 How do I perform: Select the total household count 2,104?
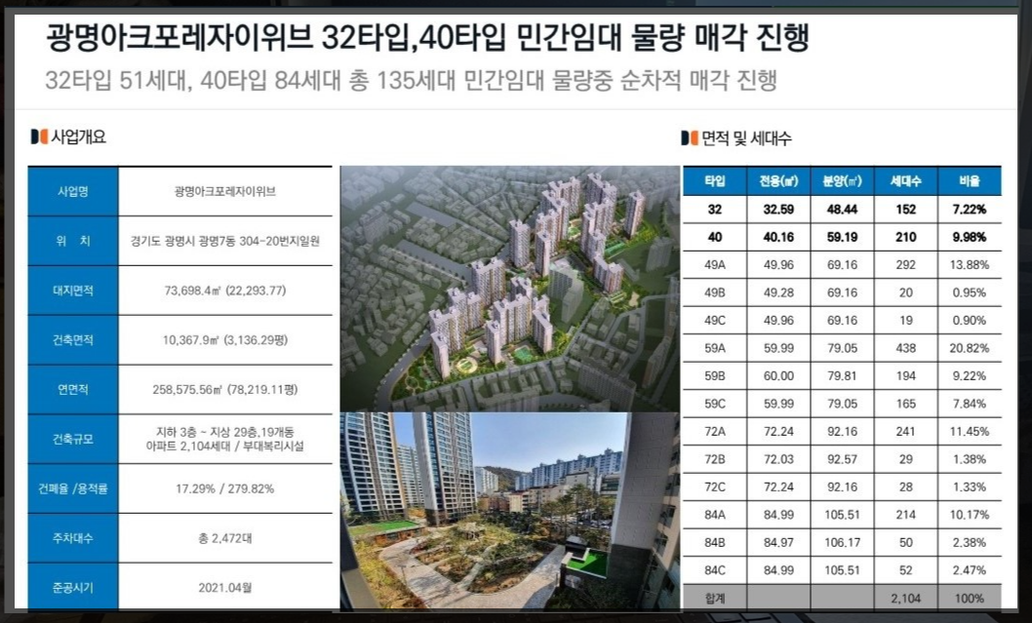[x=906, y=598]
